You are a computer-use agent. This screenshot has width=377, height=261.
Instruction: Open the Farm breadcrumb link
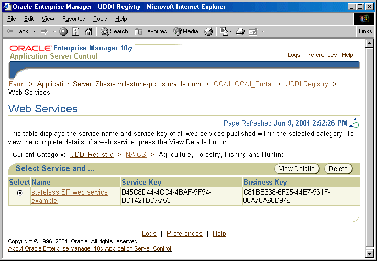pos(17,84)
